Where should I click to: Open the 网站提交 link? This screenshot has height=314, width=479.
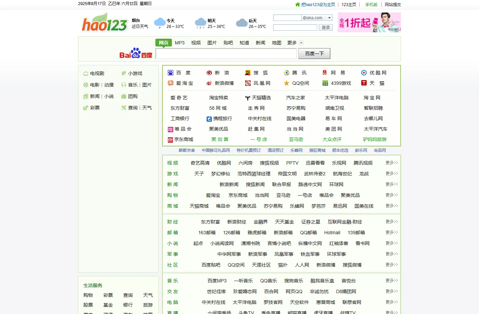(393, 5)
